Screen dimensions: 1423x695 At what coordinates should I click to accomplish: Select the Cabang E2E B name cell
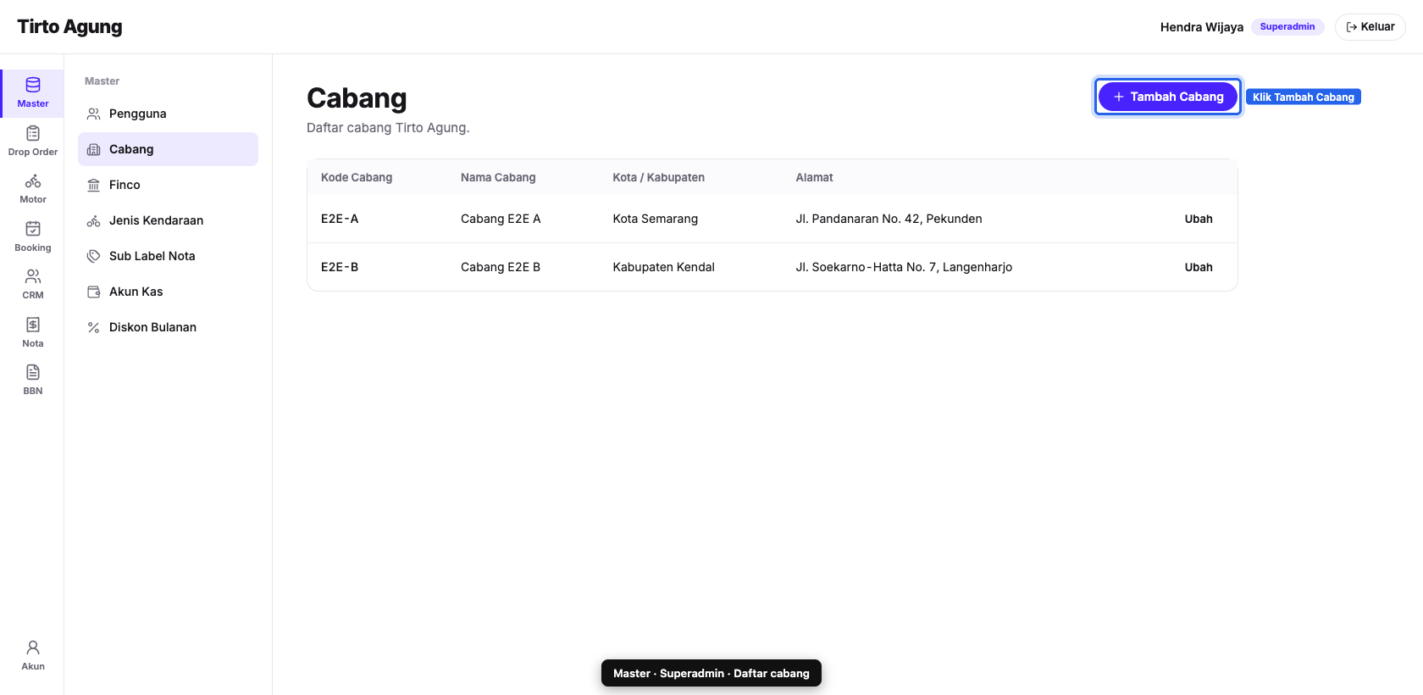pyautogui.click(x=501, y=267)
